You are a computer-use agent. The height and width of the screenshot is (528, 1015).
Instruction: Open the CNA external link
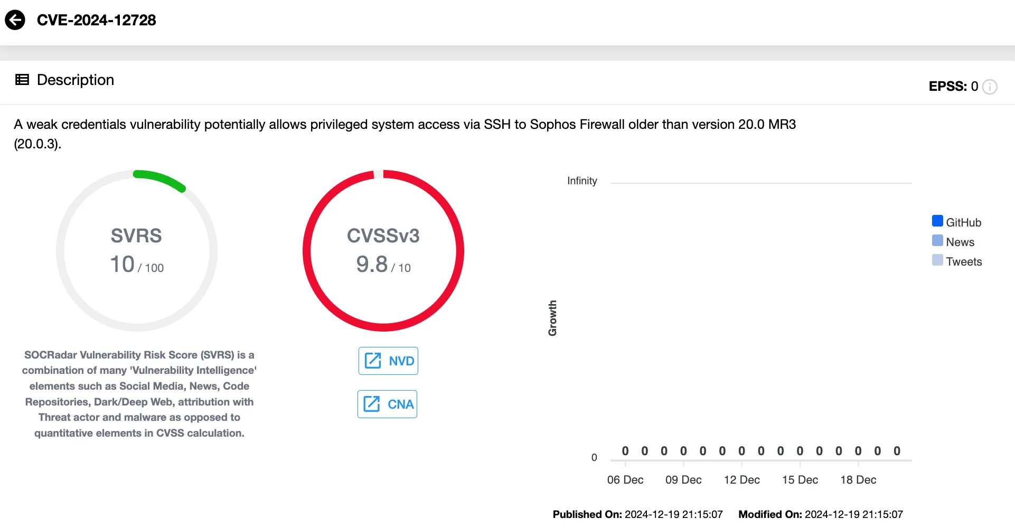coord(387,404)
